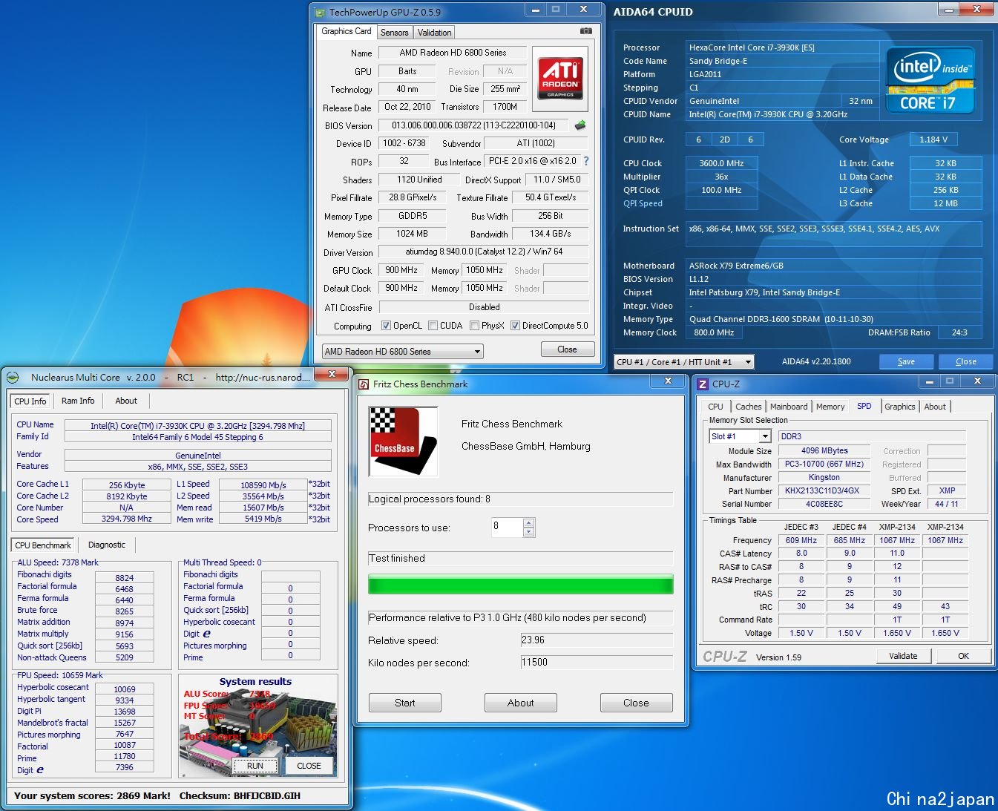This screenshot has height=811, width=998.
Task: Click the Close button in Fritz Chess Benchmark
Action: point(636,703)
